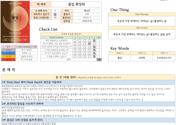The height and width of the screenshot is (125, 176).
Task: Select the One Action content ending 삶을 살자
Action: click(142, 34)
